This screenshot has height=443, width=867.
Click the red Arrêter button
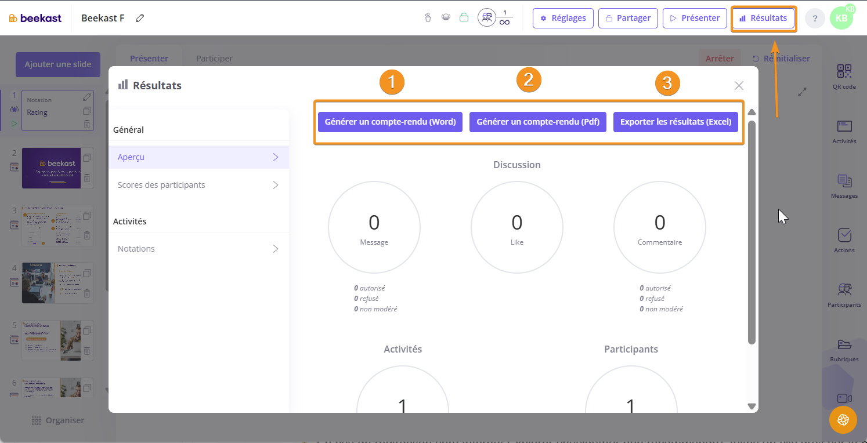click(720, 59)
